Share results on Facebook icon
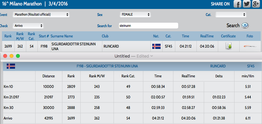 pos(237,4)
